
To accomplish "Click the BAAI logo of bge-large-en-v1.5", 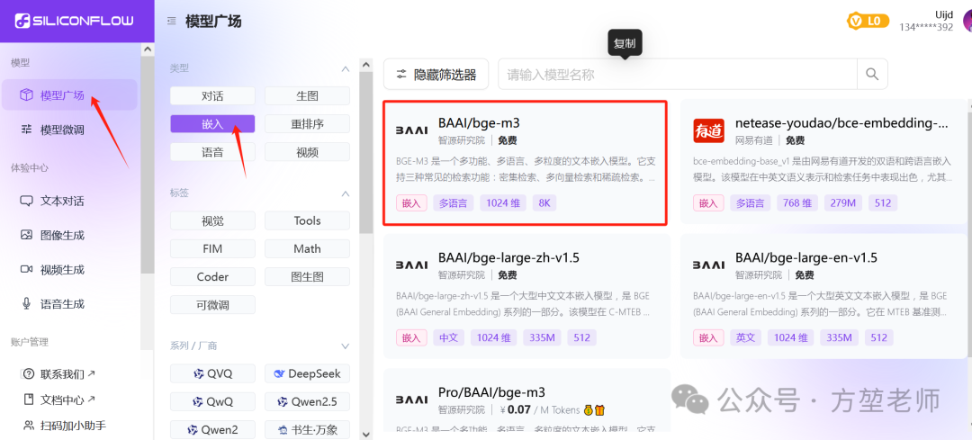I will pos(708,265).
